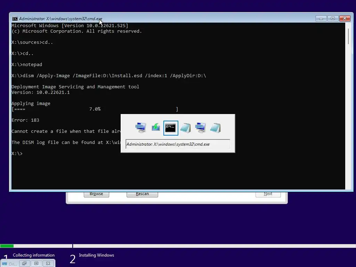The image size is (356, 267).
Task: Select the first Notepad icon in the task switcher
Action: [186, 128]
